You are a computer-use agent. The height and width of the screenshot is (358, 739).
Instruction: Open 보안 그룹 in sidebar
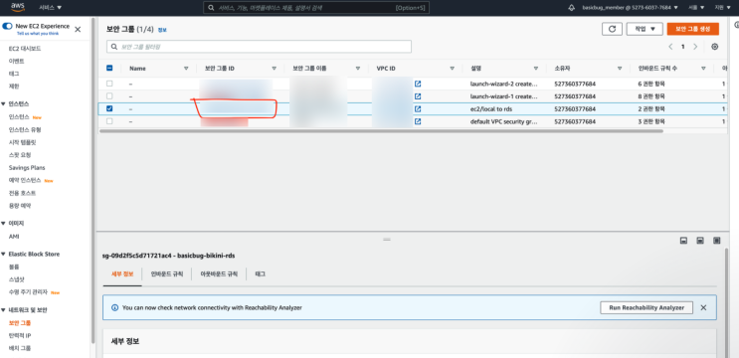click(x=20, y=323)
